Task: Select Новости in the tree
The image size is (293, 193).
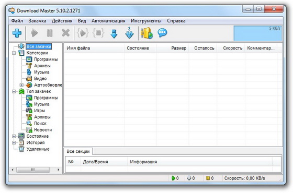Action: pos(43,130)
